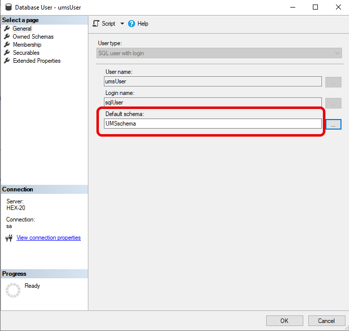The height and width of the screenshot is (331, 349).
Task: Click the wrench icon beside Extended Properties
Action: coord(7,61)
